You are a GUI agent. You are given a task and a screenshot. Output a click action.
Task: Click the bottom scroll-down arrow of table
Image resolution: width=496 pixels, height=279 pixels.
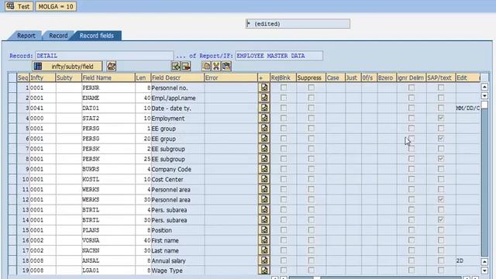tap(484, 270)
